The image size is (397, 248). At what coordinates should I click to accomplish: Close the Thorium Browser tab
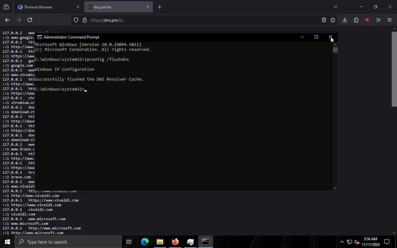tap(78, 7)
